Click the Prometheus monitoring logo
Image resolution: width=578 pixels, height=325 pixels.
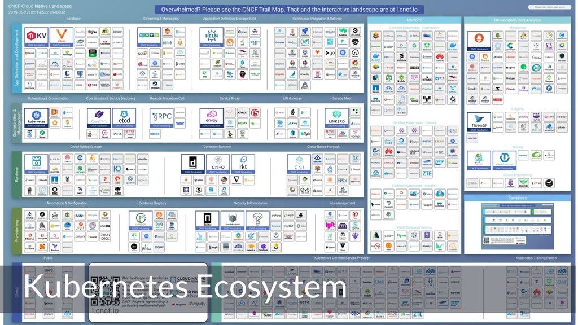[x=479, y=41]
